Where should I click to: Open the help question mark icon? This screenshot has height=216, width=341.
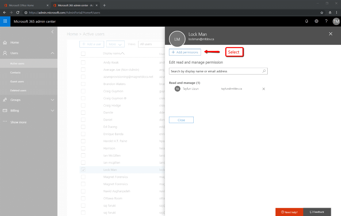pyautogui.click(x=326, y=21)
